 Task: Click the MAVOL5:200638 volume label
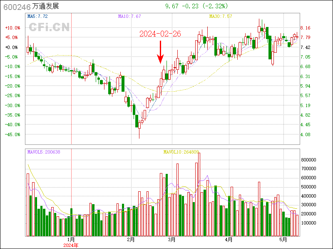coord(44,152)
